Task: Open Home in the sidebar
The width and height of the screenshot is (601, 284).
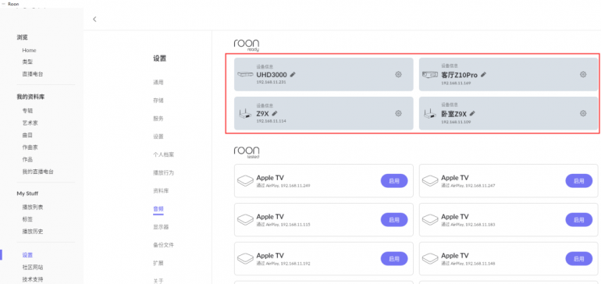Action: point(29,50)
